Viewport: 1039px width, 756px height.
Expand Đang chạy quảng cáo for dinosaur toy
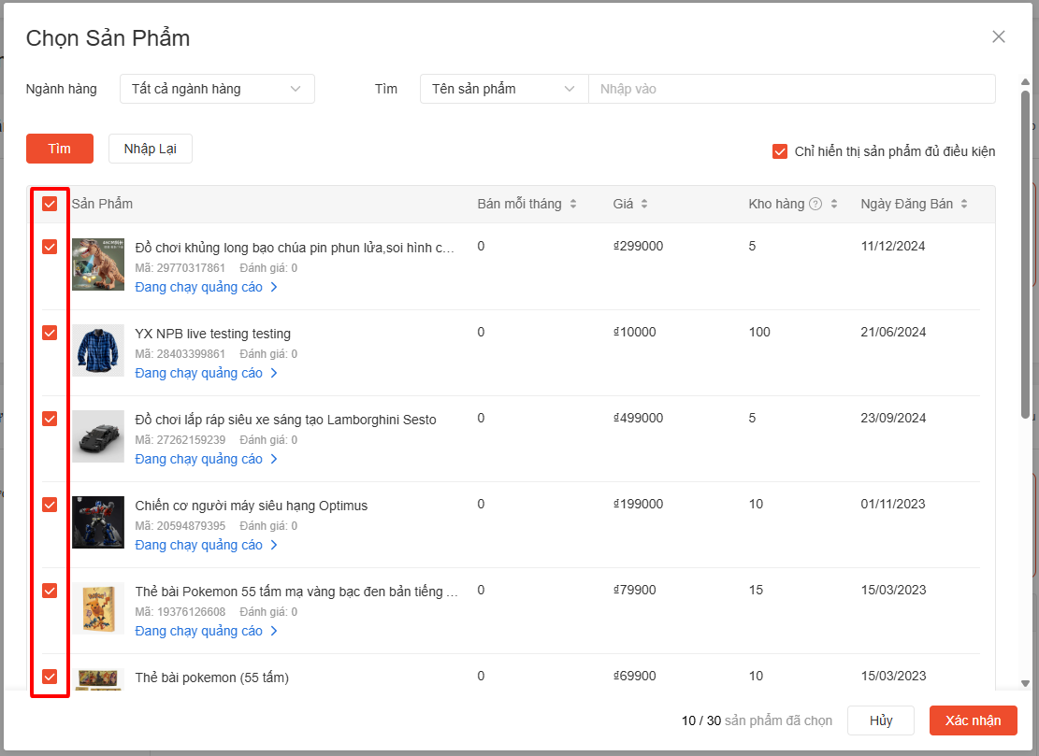[206, 287]
